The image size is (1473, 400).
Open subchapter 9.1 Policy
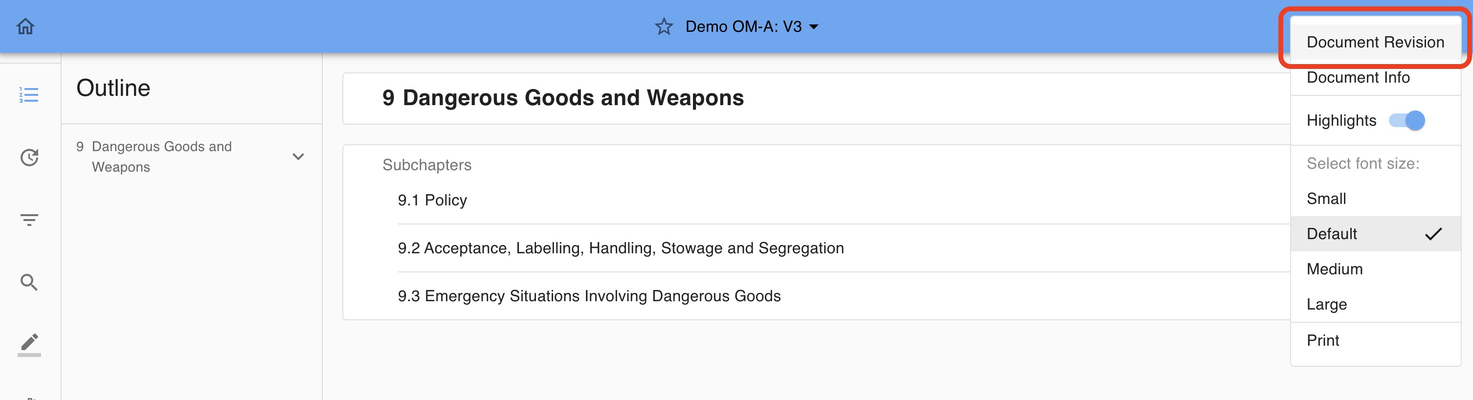pos(432,200)
